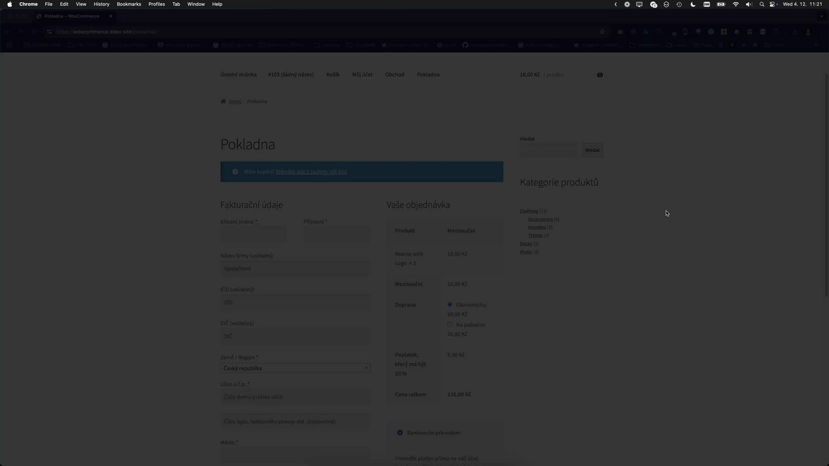829x466 pixels.
Task: Open the Apple menu
Action: coord(10,4)
